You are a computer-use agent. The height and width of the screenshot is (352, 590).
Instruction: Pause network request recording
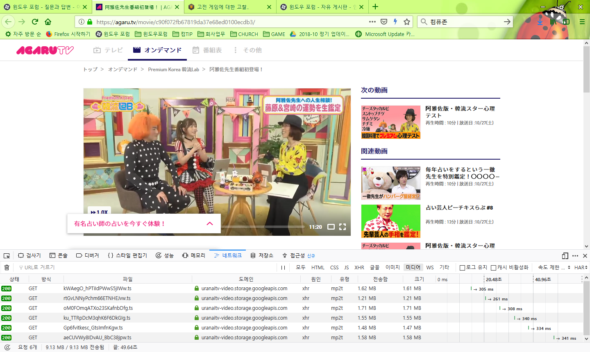(283, 267)
